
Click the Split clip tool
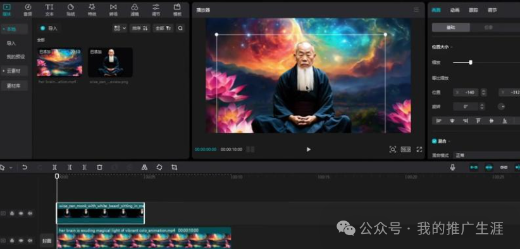click(54, 167)
